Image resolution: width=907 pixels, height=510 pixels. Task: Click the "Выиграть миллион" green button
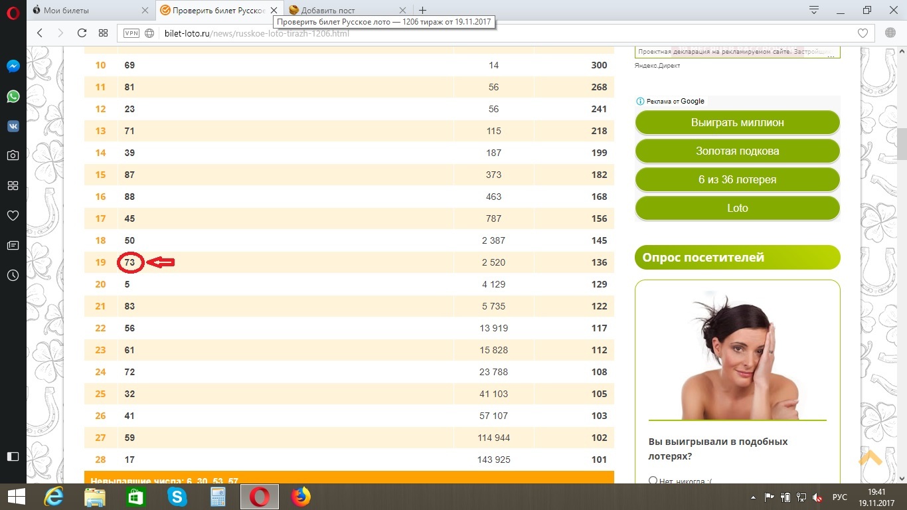pos(737,123)
